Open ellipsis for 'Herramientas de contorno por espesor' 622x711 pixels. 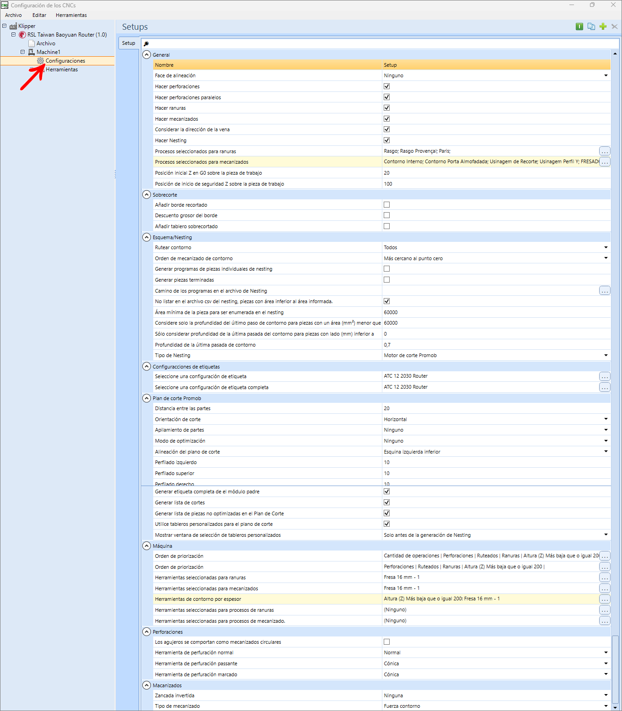pyautogui.click(x=605, y=599)
